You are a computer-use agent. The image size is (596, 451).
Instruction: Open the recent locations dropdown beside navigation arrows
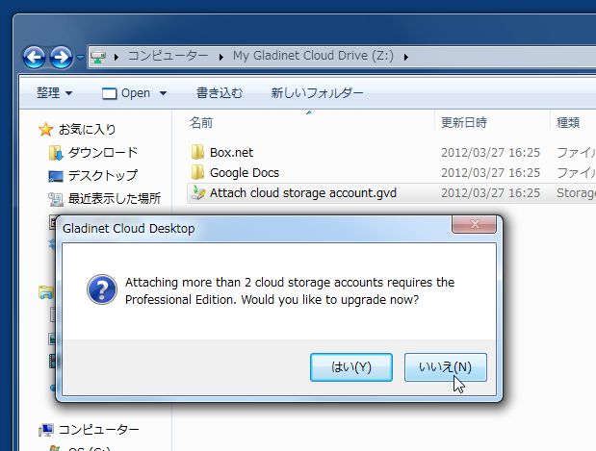click(80, 58)
